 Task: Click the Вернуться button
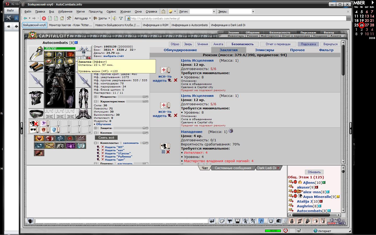(330, 44)
